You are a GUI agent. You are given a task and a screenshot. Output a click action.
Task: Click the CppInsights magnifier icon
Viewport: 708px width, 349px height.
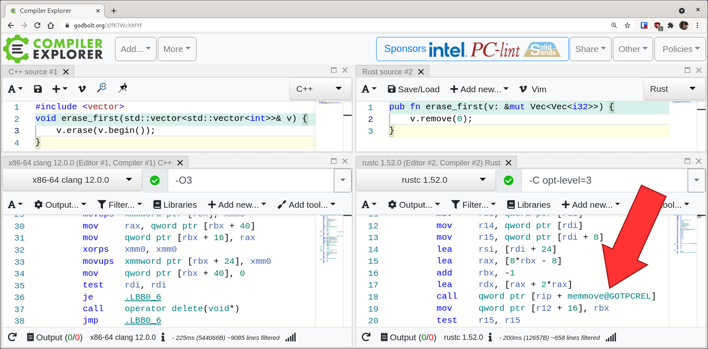pyautogui.click(x=102, y=88)
